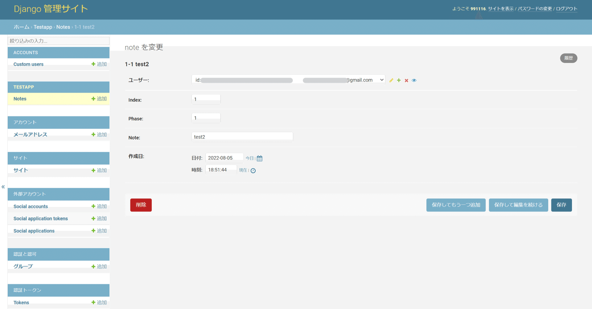The width and height of the screenshot is (592, 309).
Task: Open the clock picker for 時刻
Action: (x=253, y=170)
